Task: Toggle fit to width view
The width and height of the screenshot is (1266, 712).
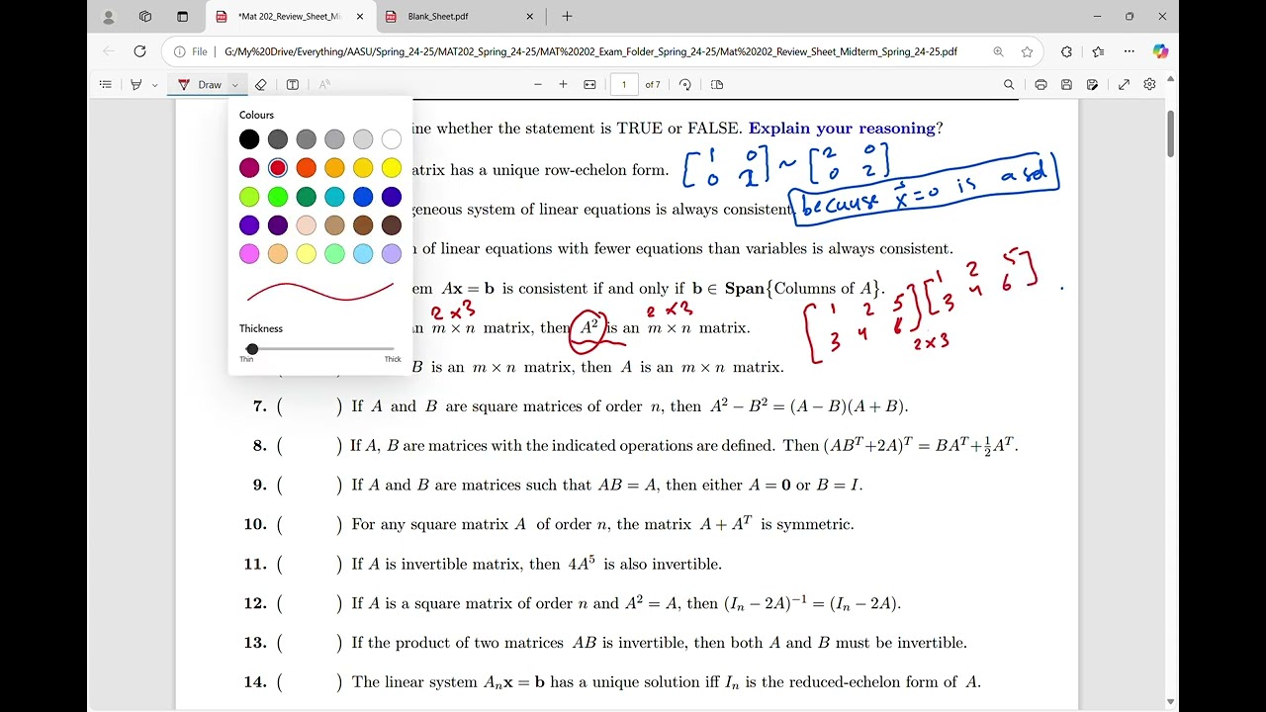Action: click(x=590, y=85)
